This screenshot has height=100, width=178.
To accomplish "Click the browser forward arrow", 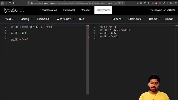I will (6, 3).
